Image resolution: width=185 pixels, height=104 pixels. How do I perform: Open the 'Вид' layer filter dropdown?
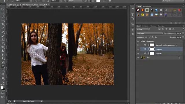pyautogui.click(x=143, y=29)
